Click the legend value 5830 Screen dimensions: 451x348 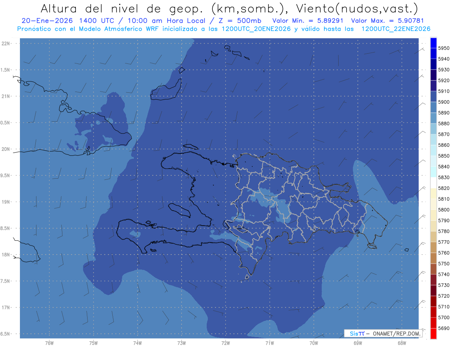443,178
